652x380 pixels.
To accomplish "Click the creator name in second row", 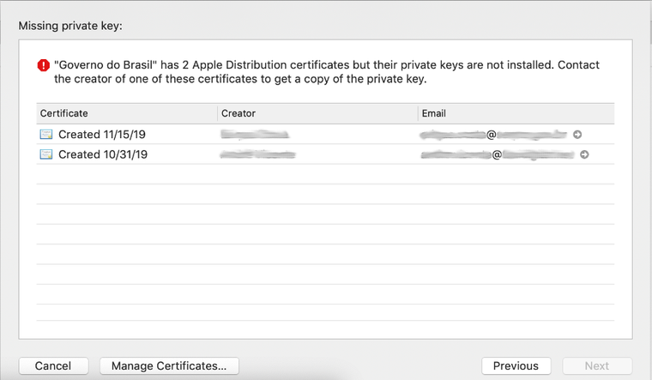I will (x=258, y=154).
